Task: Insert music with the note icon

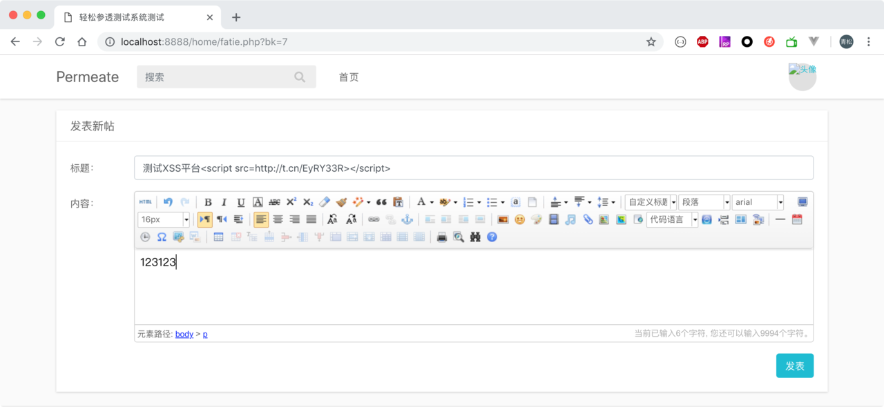Action: [570, 219]
